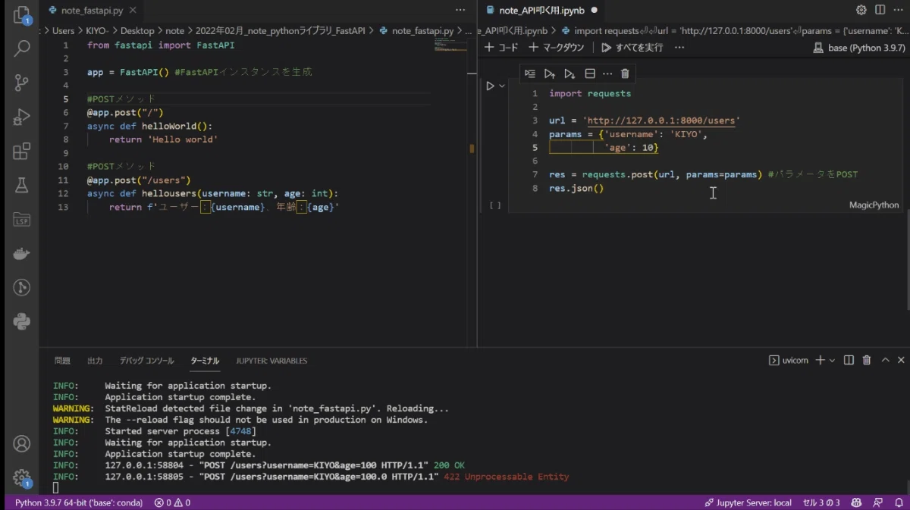Screen dimensions: 910x510
Task: Open the 問題 panel tab
Action: [62, 361]
